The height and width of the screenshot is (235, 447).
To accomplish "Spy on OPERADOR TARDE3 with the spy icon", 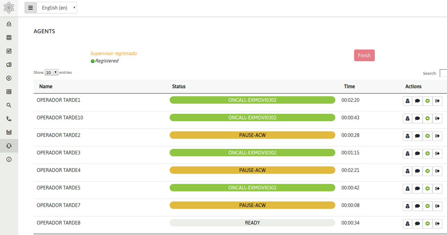I will pos(408,153).
